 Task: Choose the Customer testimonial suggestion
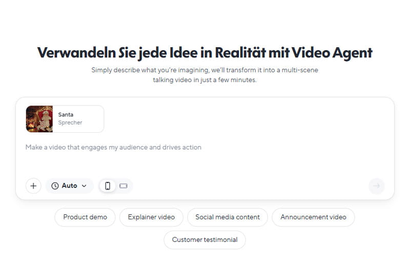(x=204, y=240)
